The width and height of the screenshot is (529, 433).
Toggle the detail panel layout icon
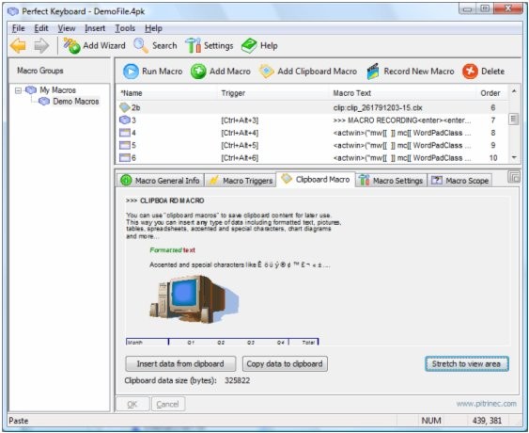(514, 177)
